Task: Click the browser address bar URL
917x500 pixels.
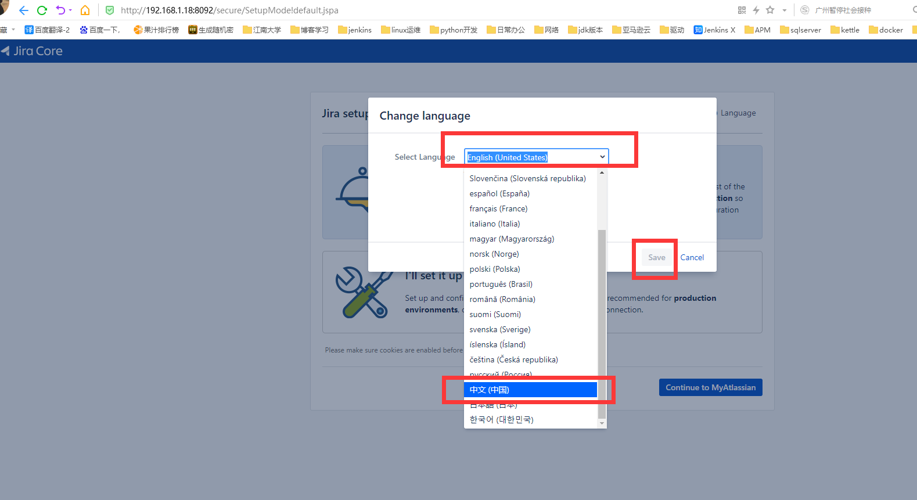Action: 229,10
